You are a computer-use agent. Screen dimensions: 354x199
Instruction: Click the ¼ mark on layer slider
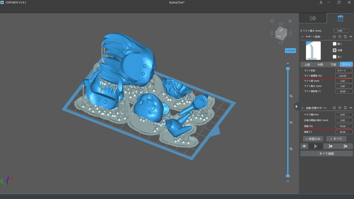[x=291, y=96]
